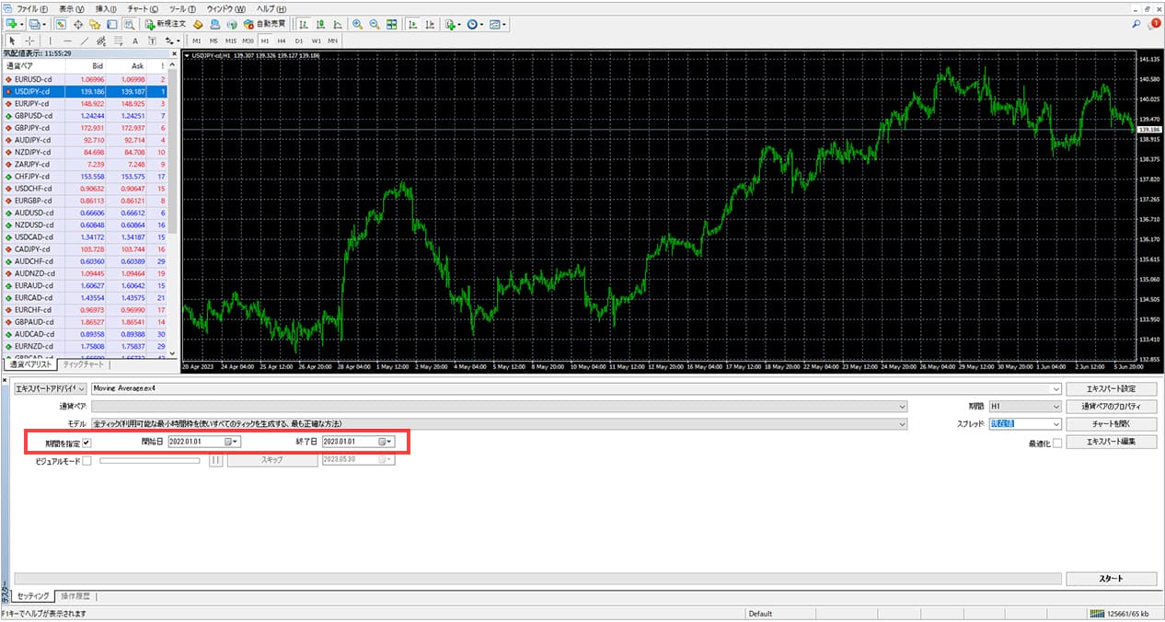This screenshot has height=622, width=1165.
Task: Select the crosshair cursor tool
Action: pyautogui.click(x=30, y=40)
